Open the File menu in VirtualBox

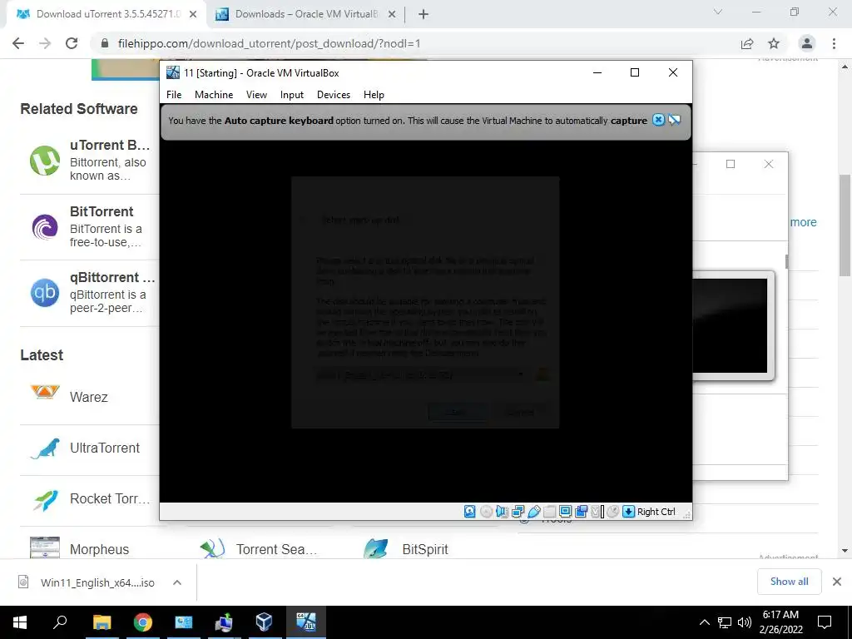click(174, 95)
